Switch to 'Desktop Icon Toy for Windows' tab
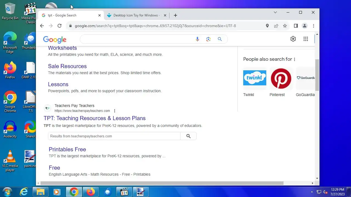This screenshot has width=351, height=197. coord(136,15)
